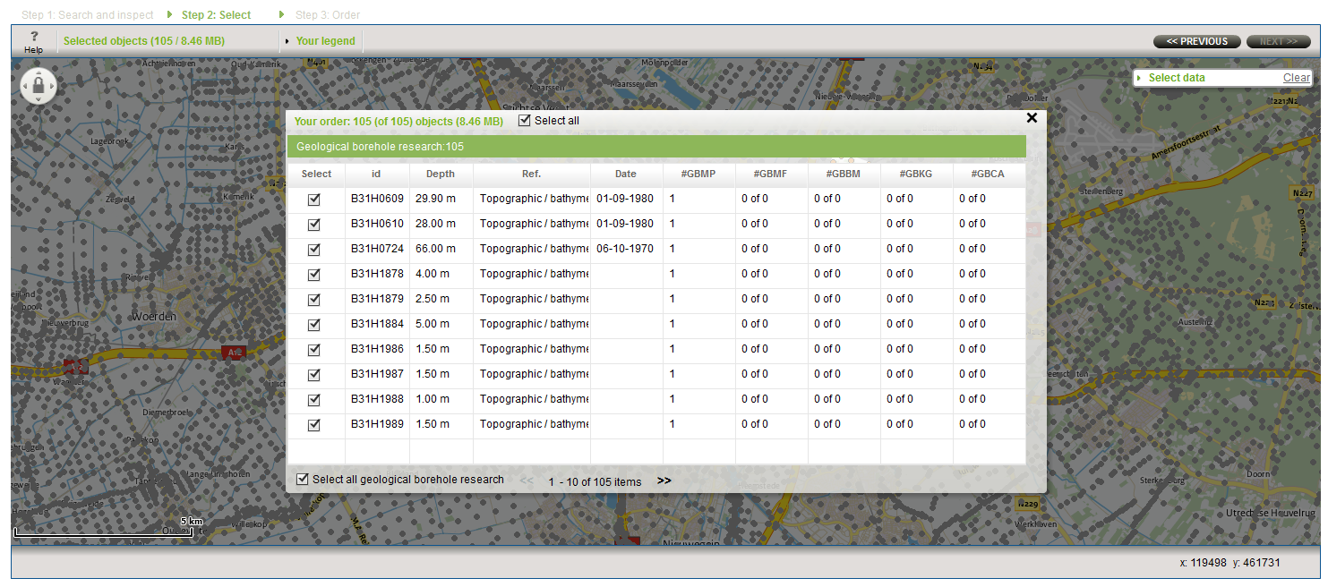1328x587 pixels.
Task: Close the order dialog with X
Action: [1032, 118]
